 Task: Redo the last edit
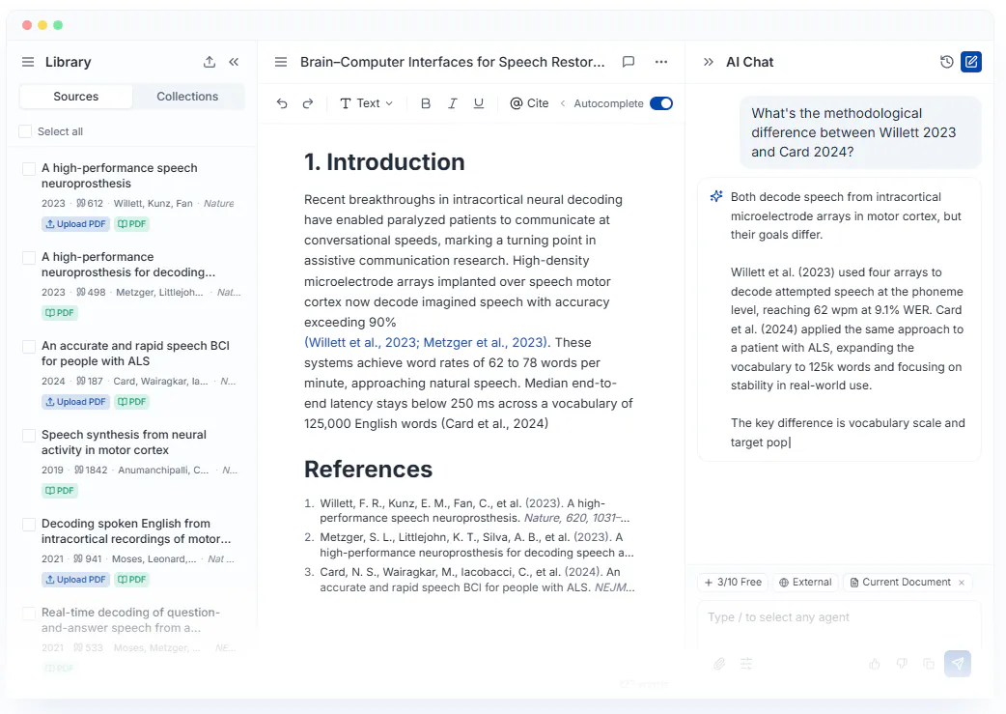(308, 103)
